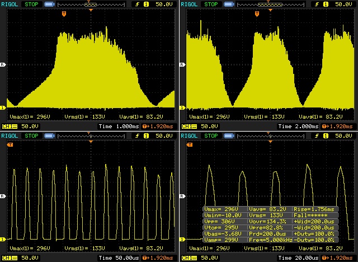Click the rising-edge trigger icon in the 20.00us panel
This screenshot has height=262, width=358.
coord(317,135)
